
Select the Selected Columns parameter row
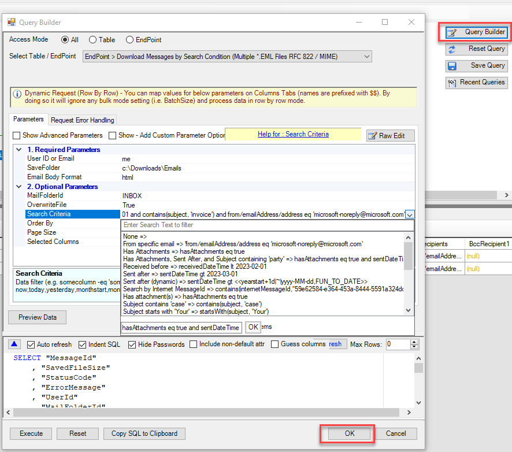coord(72,242)
